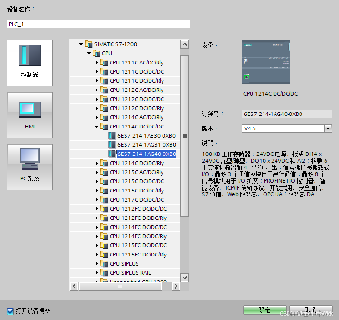Click the CPU 1215C DC/DC/DC folder icon
This screenshot has height=320, width=339.
point(104,181)
